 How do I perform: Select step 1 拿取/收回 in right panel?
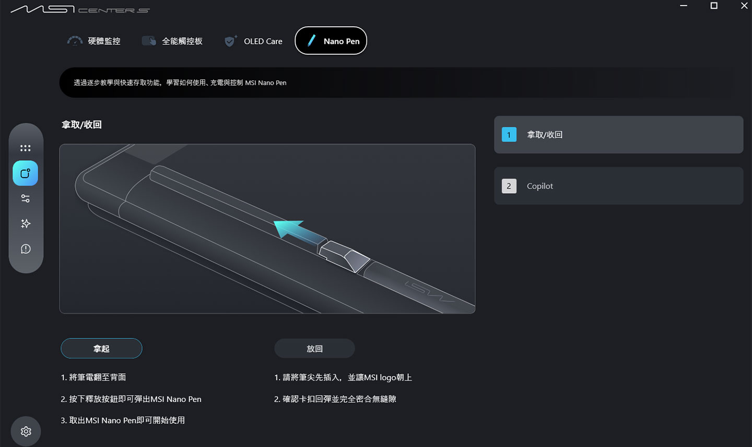click(x=618, y=134)
